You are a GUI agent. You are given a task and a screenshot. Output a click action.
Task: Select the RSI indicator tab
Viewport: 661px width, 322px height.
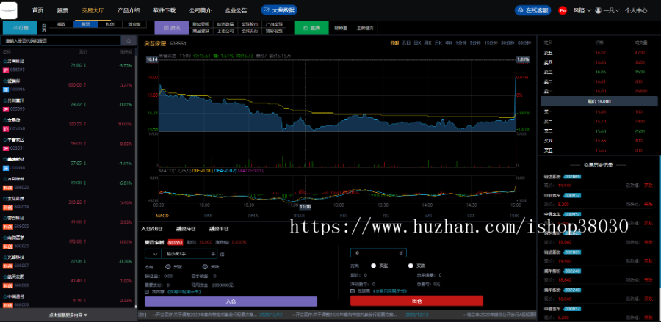[386, 216]
